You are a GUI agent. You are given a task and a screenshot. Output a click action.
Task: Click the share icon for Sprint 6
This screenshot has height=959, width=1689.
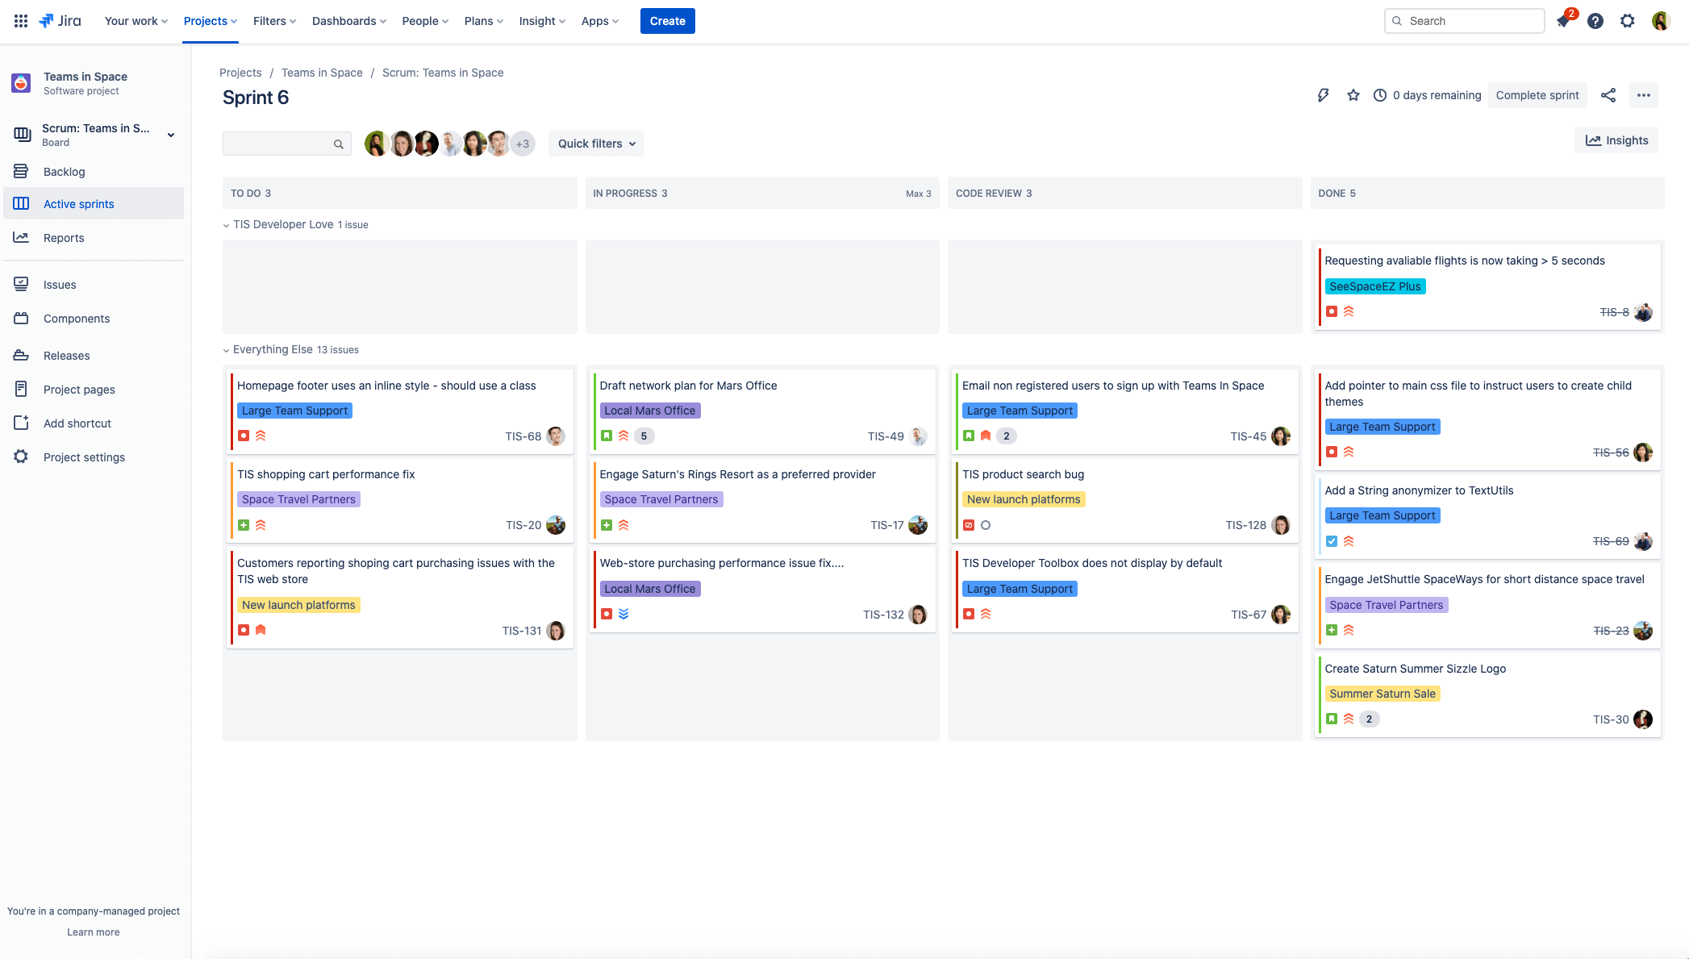pos(1609,95)
